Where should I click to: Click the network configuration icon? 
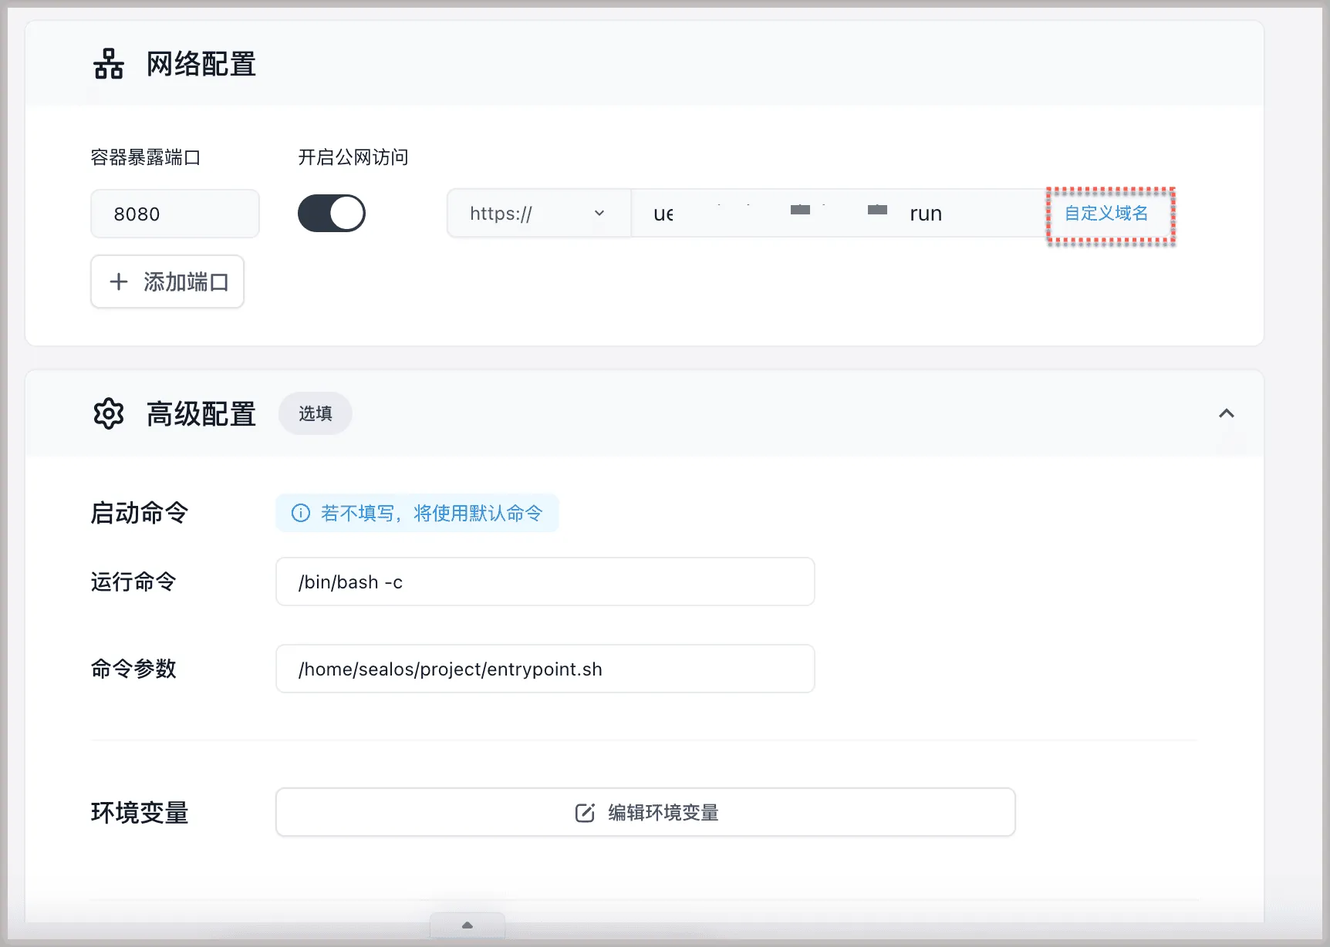click(109, 64)
